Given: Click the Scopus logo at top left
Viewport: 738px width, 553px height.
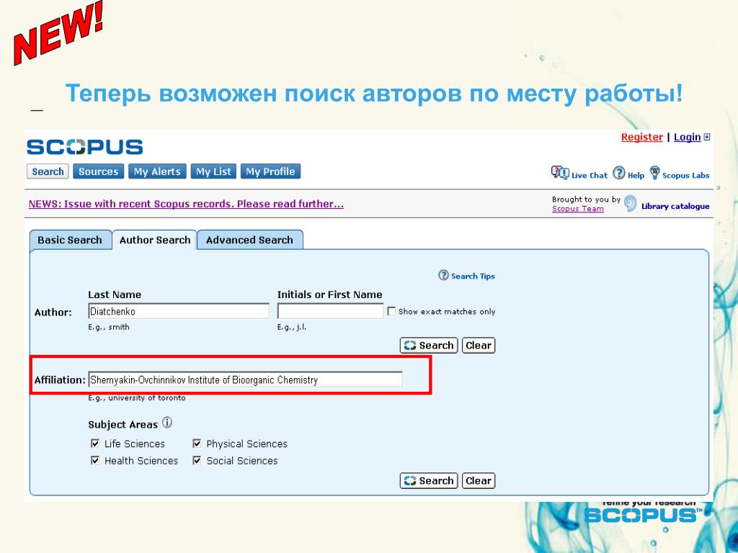Looking at the screenshot, I should pos(85,147).
